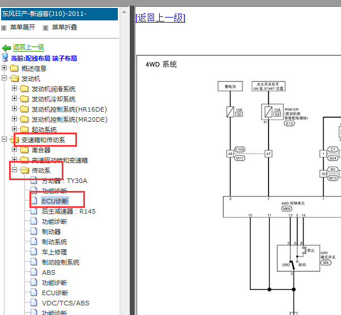341x315 pixels.
Task: Click document icon beside ABS
Action: 34,272
